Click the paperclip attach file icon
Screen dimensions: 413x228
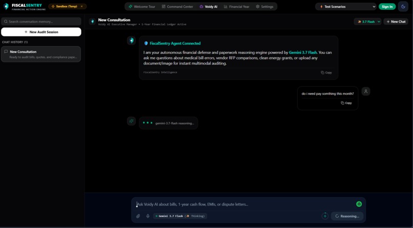click(138, 216)
